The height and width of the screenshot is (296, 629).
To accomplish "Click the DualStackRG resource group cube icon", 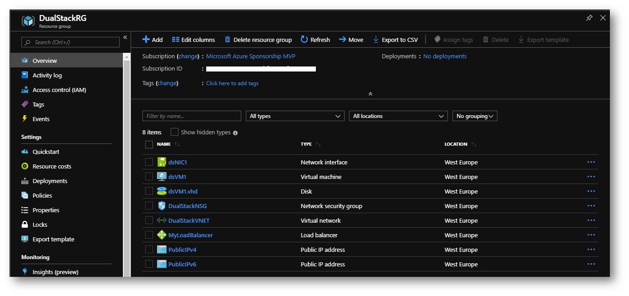I will click(28, 21).
